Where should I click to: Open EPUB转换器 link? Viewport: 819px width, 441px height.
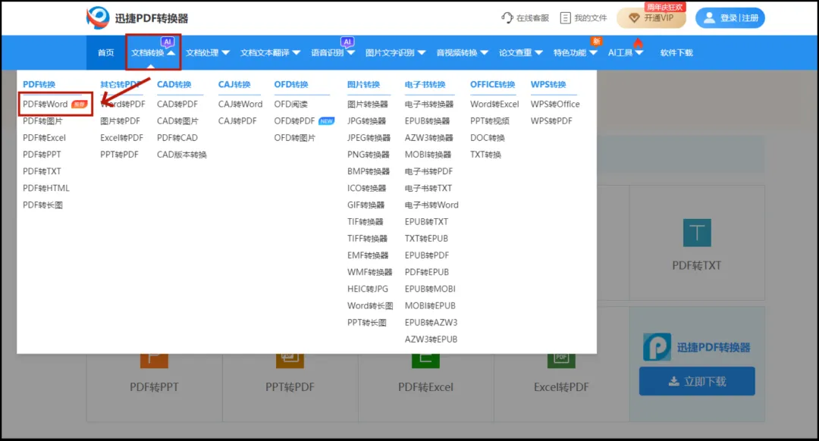427,120
